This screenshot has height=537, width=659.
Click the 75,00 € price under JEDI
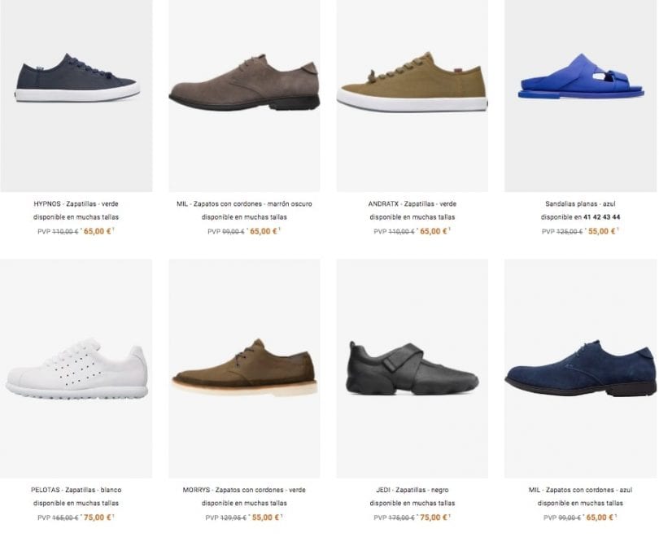tap(434, 517)
